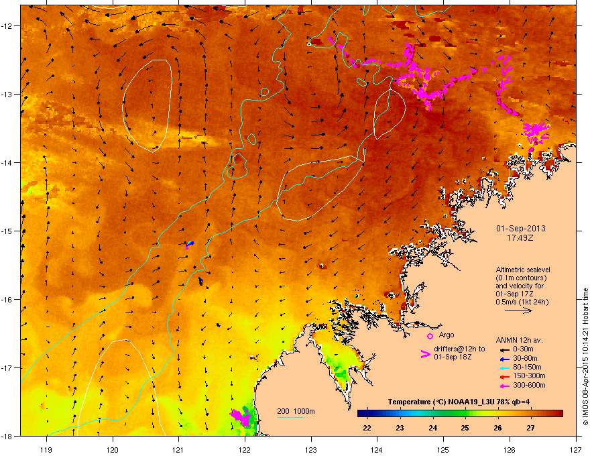
Task: Click the longitude axis label "125"
Action: click(x=443, y=450)
